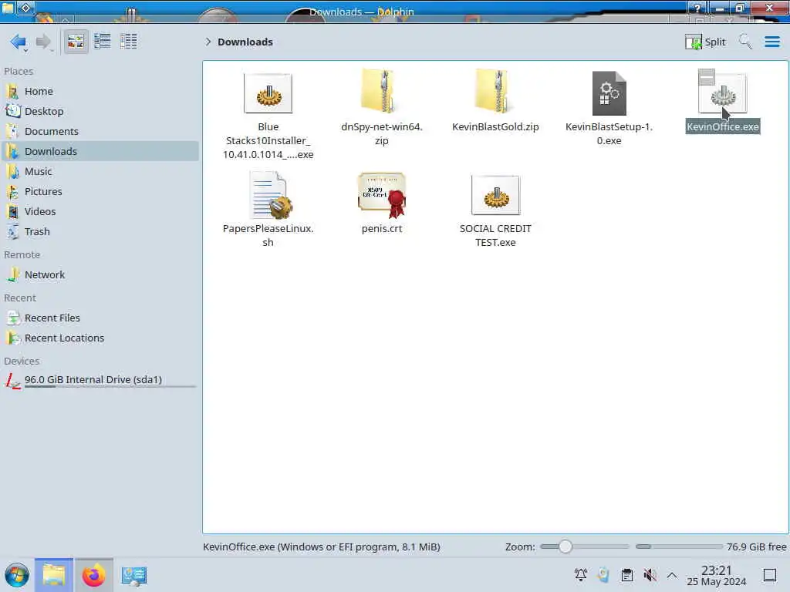Click the window menu icon in title bar

pyautogui.click(x=8, y=8)
